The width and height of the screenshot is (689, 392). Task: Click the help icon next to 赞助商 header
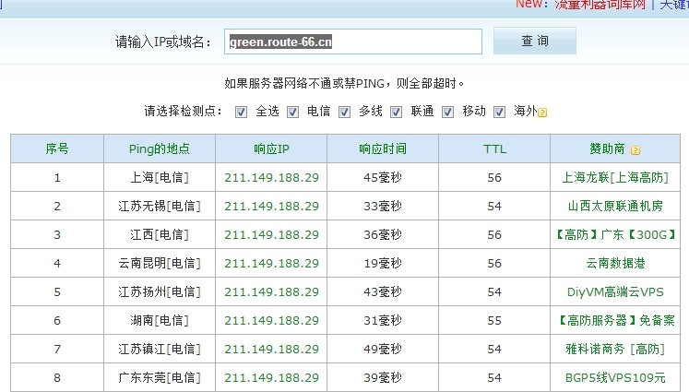click(636, 149)
